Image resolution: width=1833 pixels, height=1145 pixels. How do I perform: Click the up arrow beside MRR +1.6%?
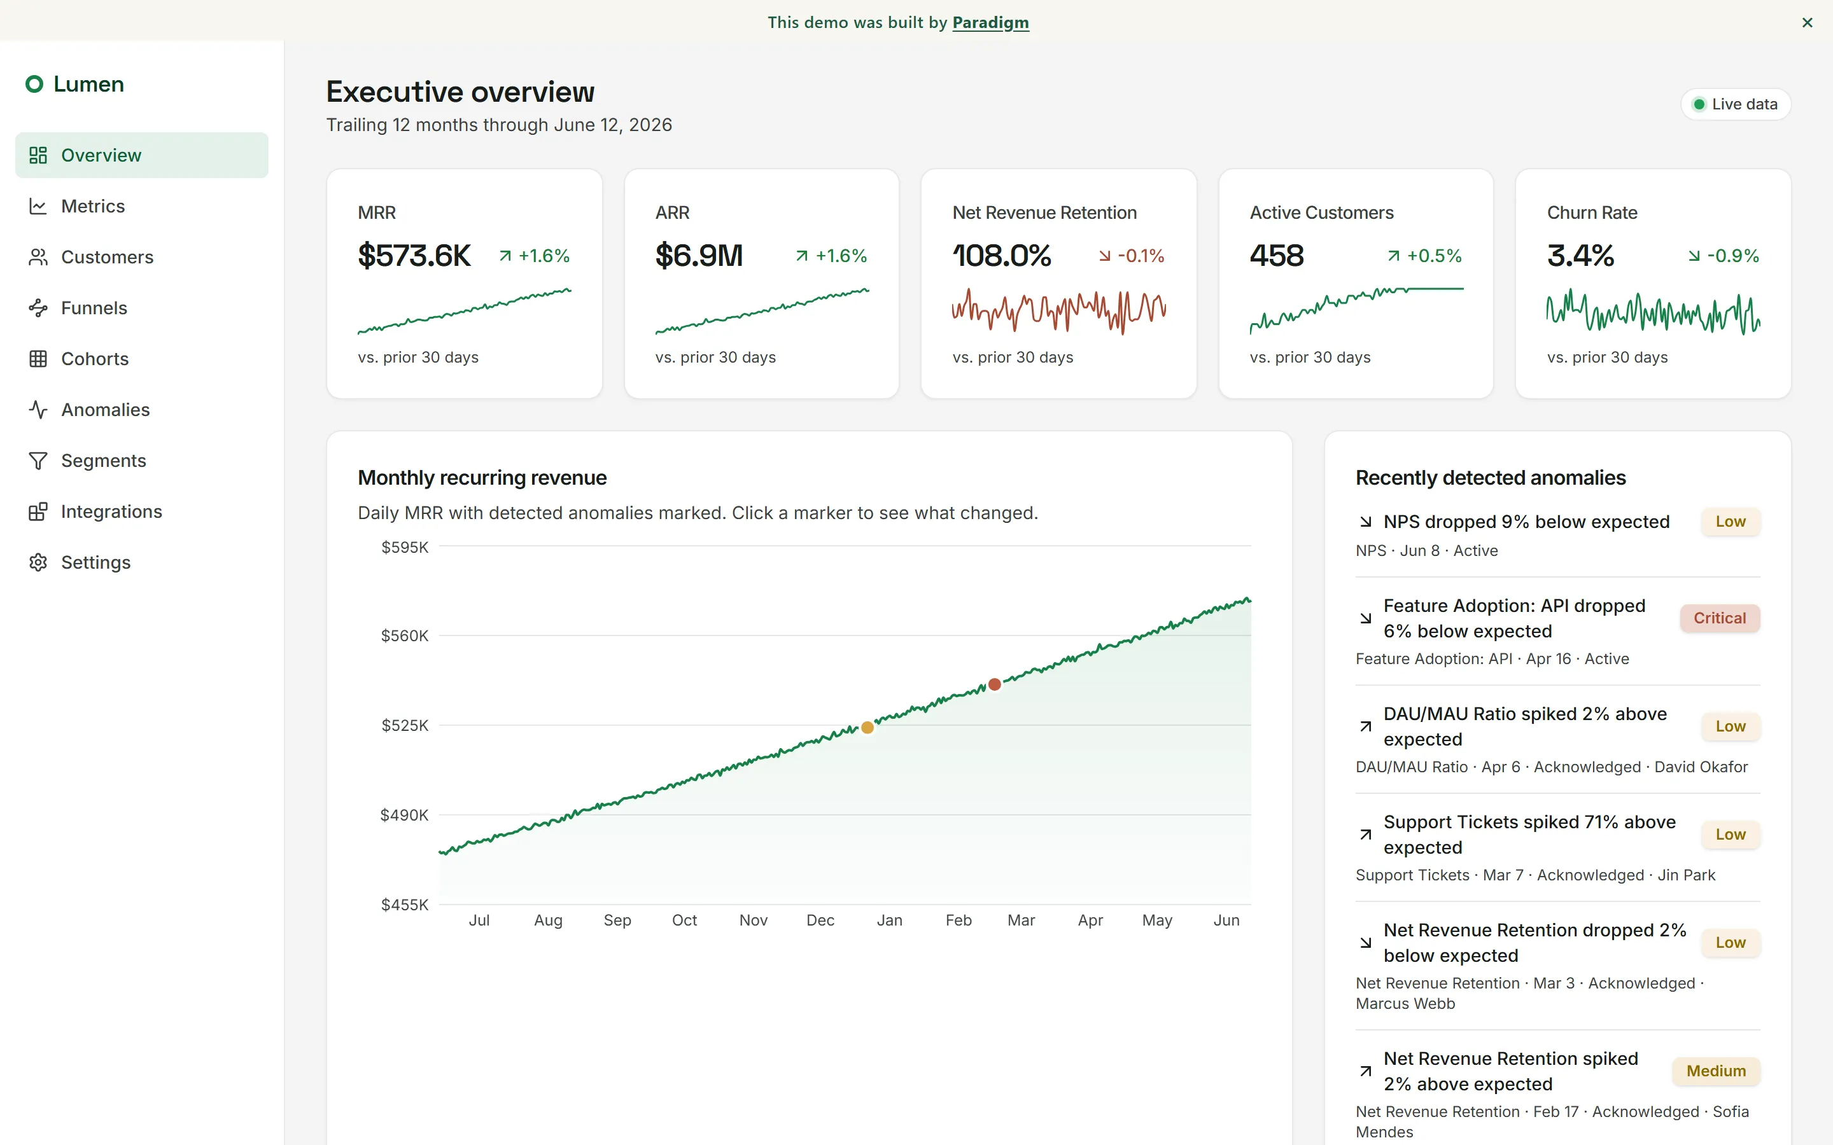(505, 256)
